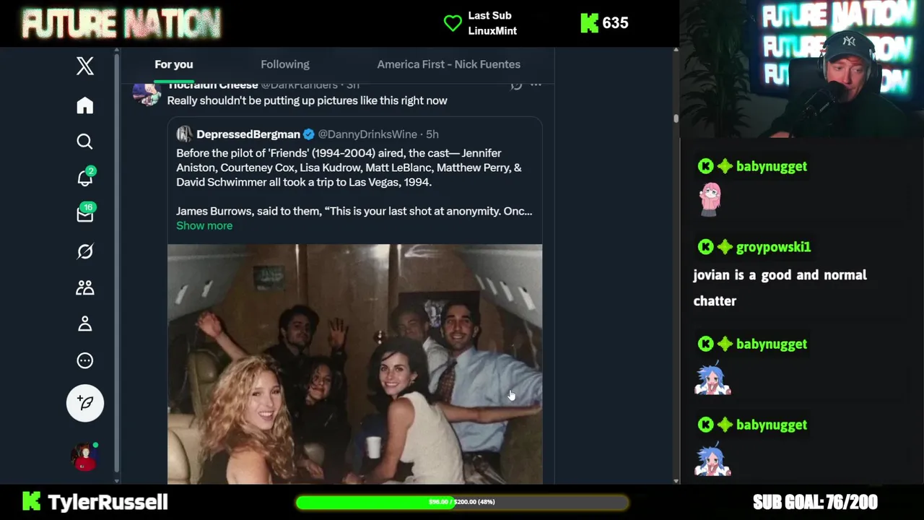Click the SUB GOAL: 76/200 counter

(815, 502)
